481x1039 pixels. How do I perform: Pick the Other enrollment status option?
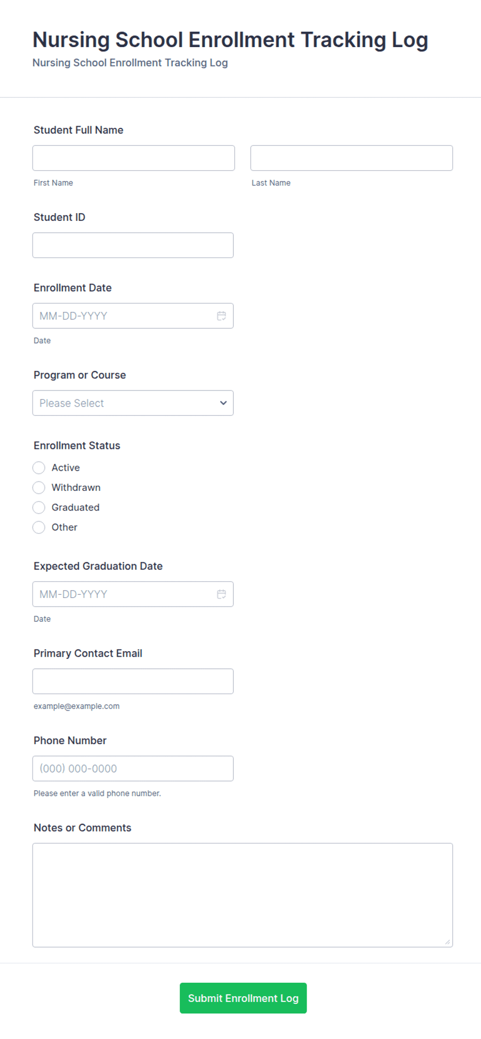coord(39,528)
